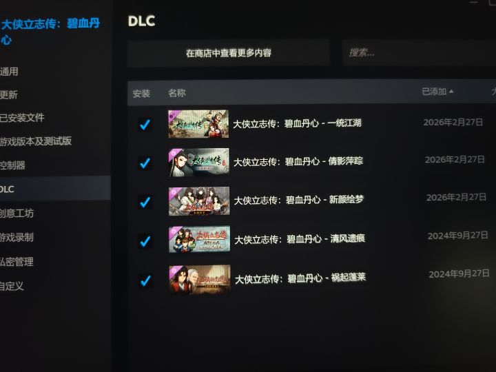The width and height of the screenshot is (496, 372).
Task: Toggle install checkbox for 倩影萍踪 DLC
Action: click(145, 163)
